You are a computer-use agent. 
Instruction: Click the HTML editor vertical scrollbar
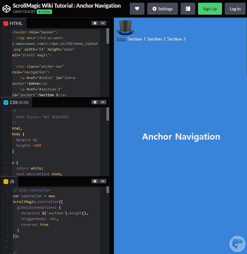pyautogui.click(x=108, y=36)
